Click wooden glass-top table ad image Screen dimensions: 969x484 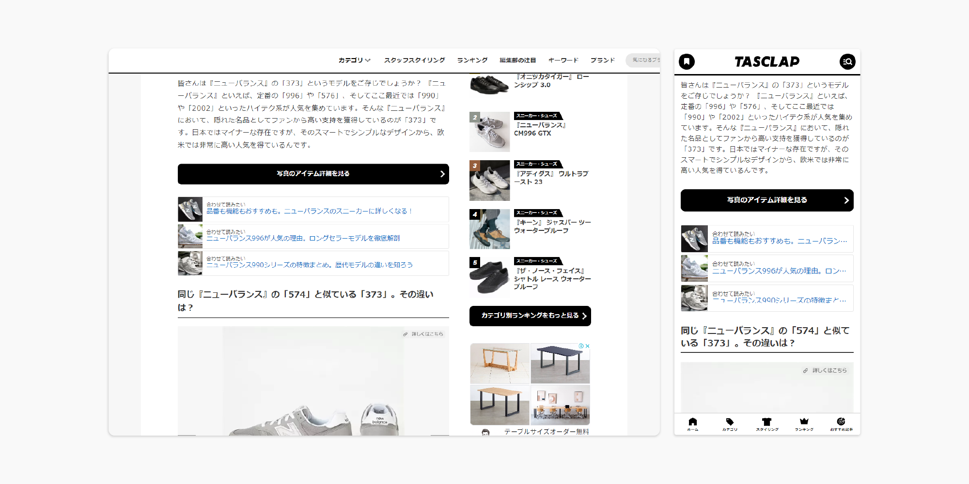[x=500, y=363]
